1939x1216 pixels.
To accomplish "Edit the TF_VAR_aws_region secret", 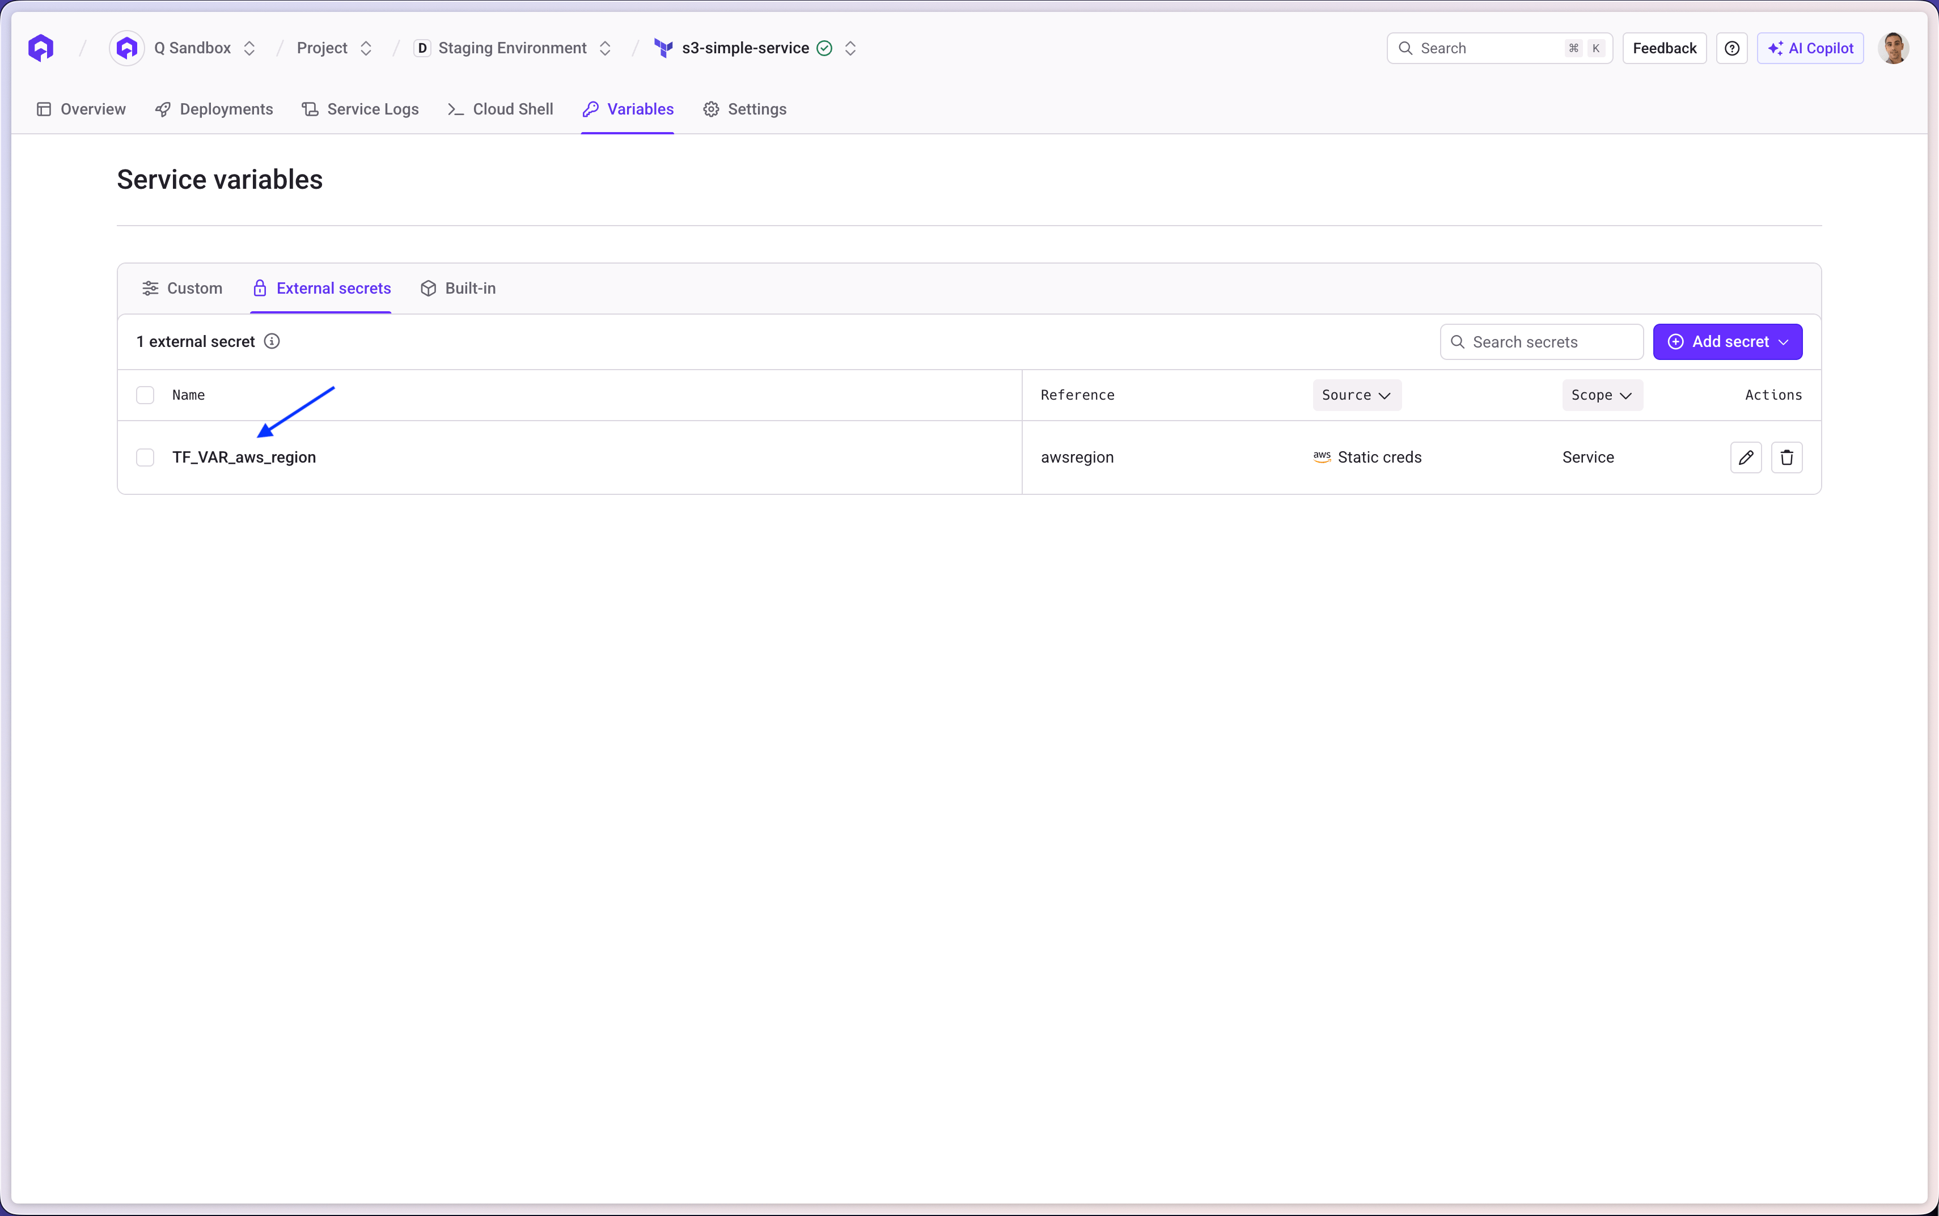I will (1746, 457).
